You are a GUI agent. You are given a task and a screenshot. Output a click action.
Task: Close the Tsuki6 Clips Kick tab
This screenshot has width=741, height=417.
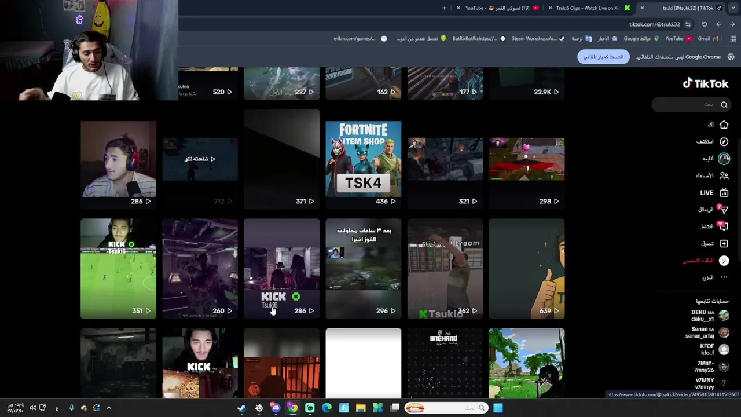(550, 8)
